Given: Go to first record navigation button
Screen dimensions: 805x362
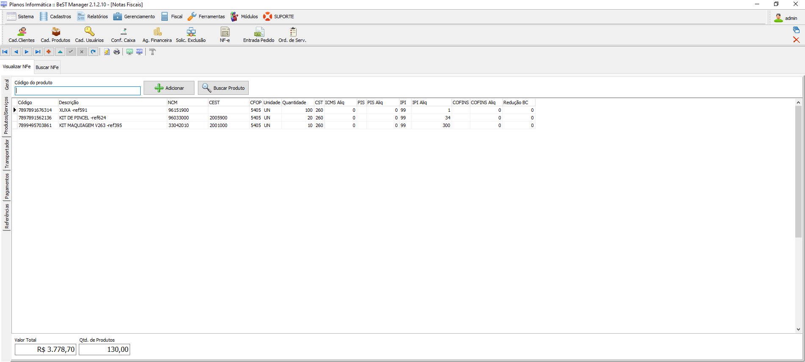Looking at the screenshot, I should [x=5, y=52].
